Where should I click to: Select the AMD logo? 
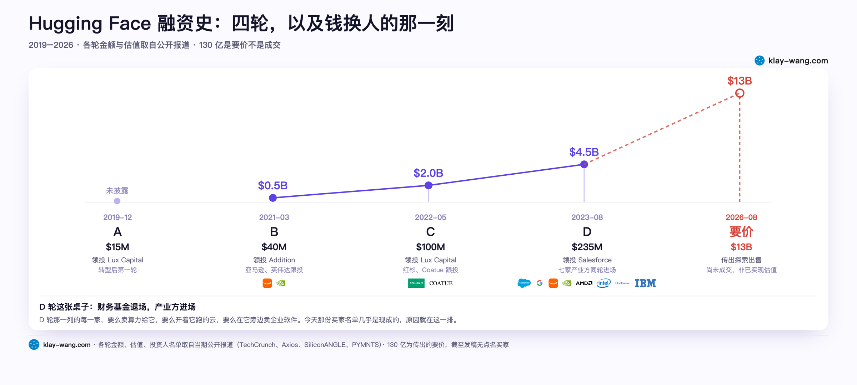pyautogui.click(x=584, y=283)
